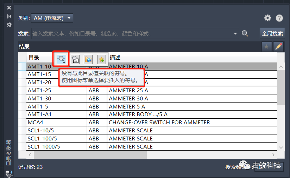Screen dimensions: 290x178
Task: Click the 描述 column header
Action: tap(115, 58)
